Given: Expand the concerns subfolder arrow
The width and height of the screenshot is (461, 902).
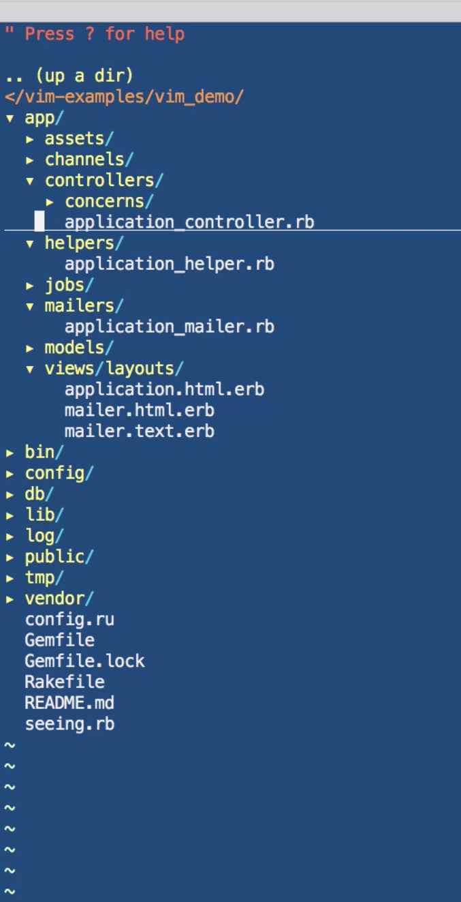Looking at the screenshot, I should pyautogui.click(x=50, y=202).
